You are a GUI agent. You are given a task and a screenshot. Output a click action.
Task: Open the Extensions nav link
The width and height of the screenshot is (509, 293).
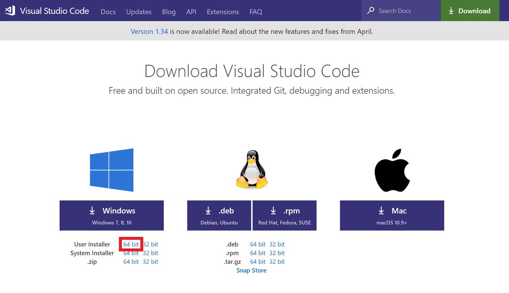(x=223, y=11)
